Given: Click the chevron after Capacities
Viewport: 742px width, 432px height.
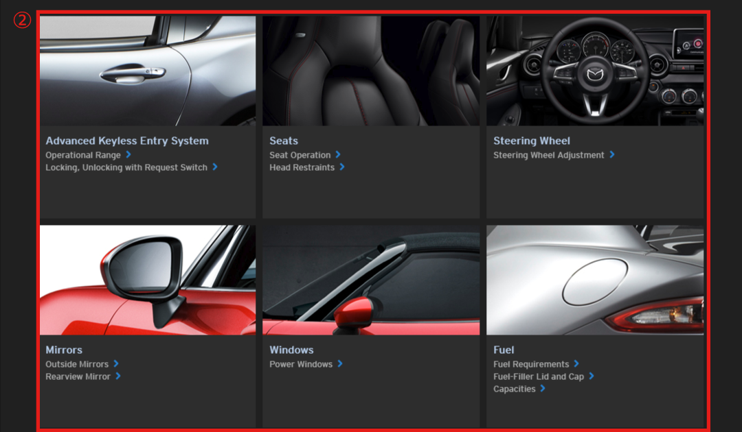Looking at the screenshot, I should point(543,389).
